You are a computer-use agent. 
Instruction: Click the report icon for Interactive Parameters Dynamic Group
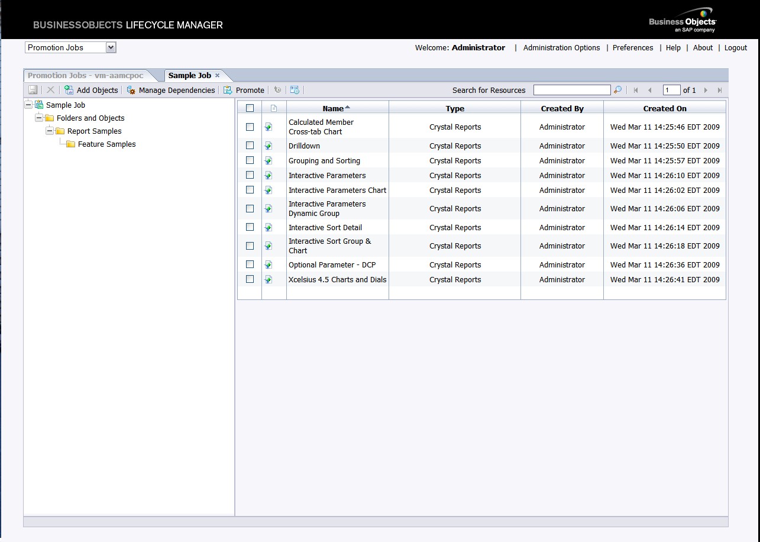click(269, 208)
